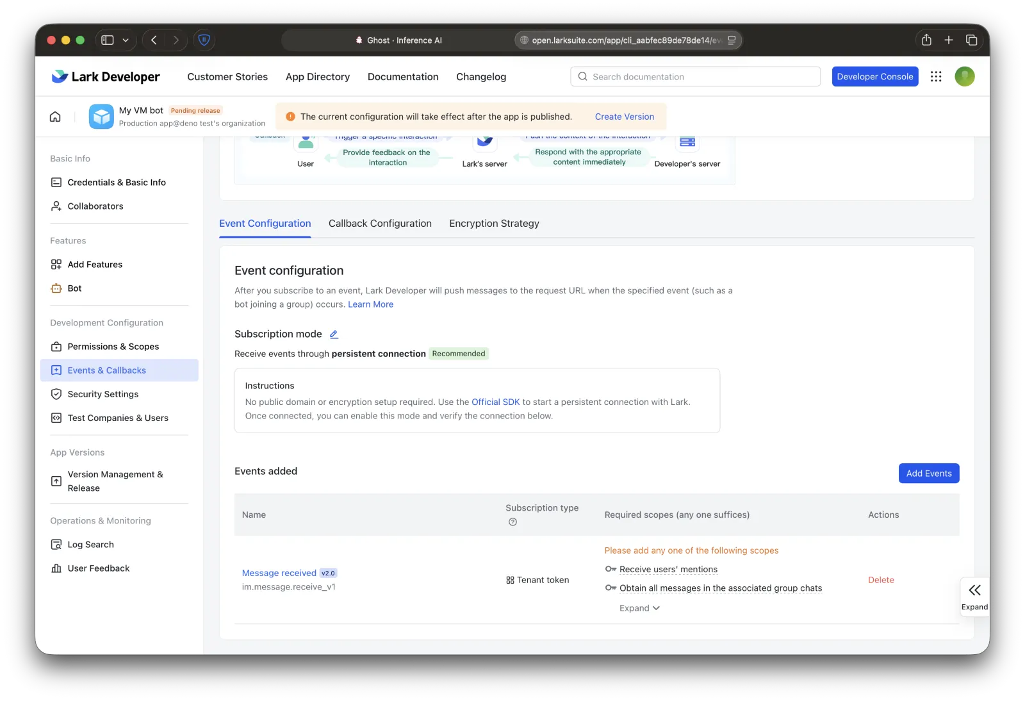Open the user profile avatar

(x=965, y=76)
